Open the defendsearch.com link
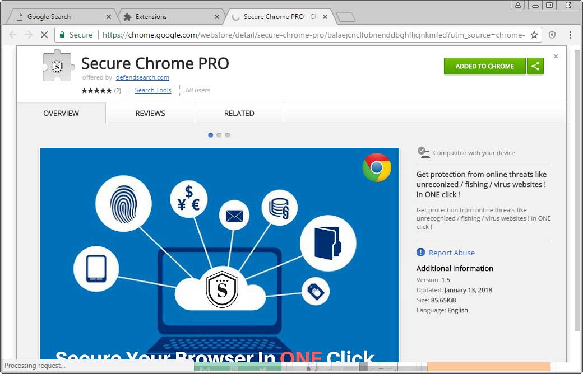This screenshot has height=374, width=583. [142, 77]
